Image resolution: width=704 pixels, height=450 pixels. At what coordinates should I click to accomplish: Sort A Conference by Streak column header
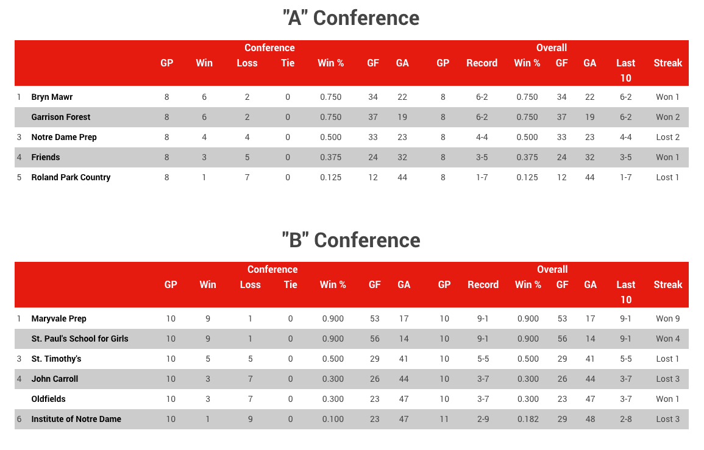(x=667, y=63)
